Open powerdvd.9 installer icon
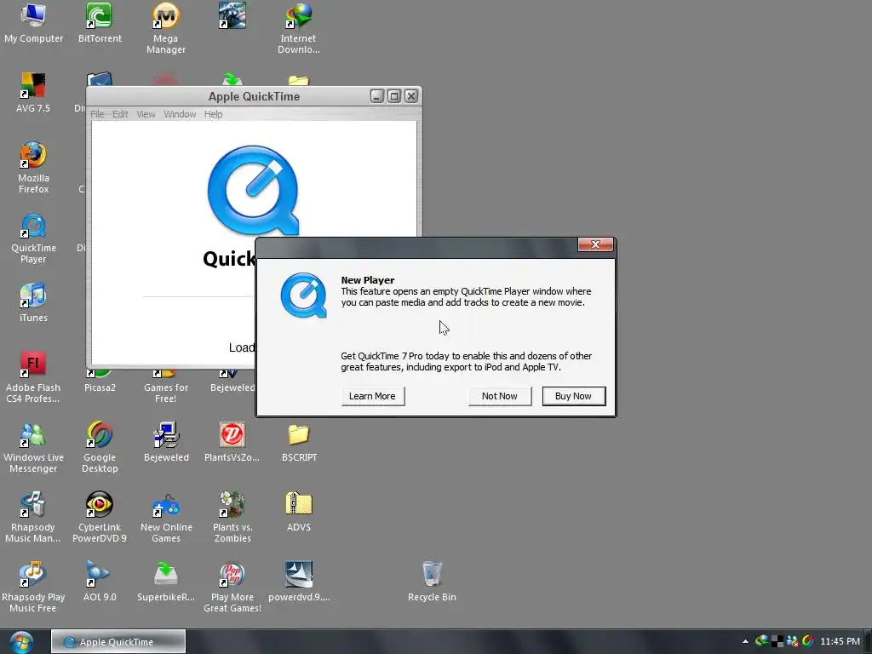The width and height of the screenshot is (872, 654). point(299,581)
